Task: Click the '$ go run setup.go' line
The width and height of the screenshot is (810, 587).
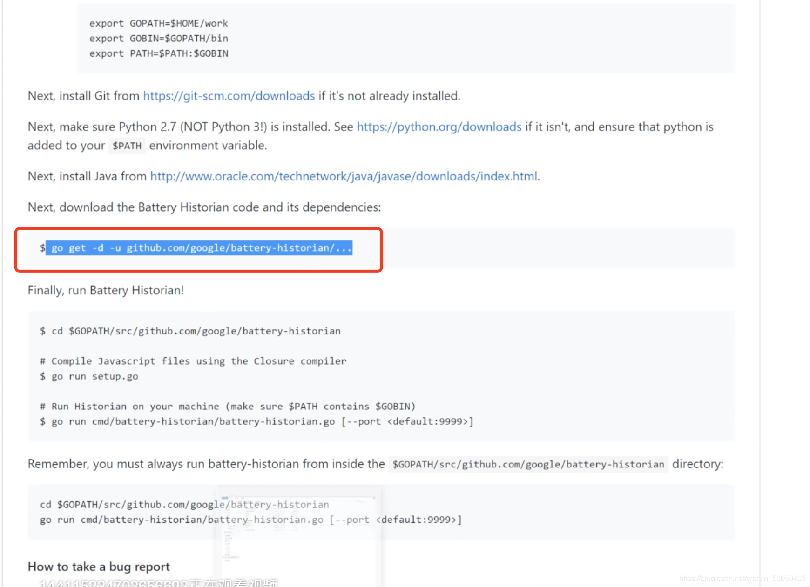Action: (89, 376)
